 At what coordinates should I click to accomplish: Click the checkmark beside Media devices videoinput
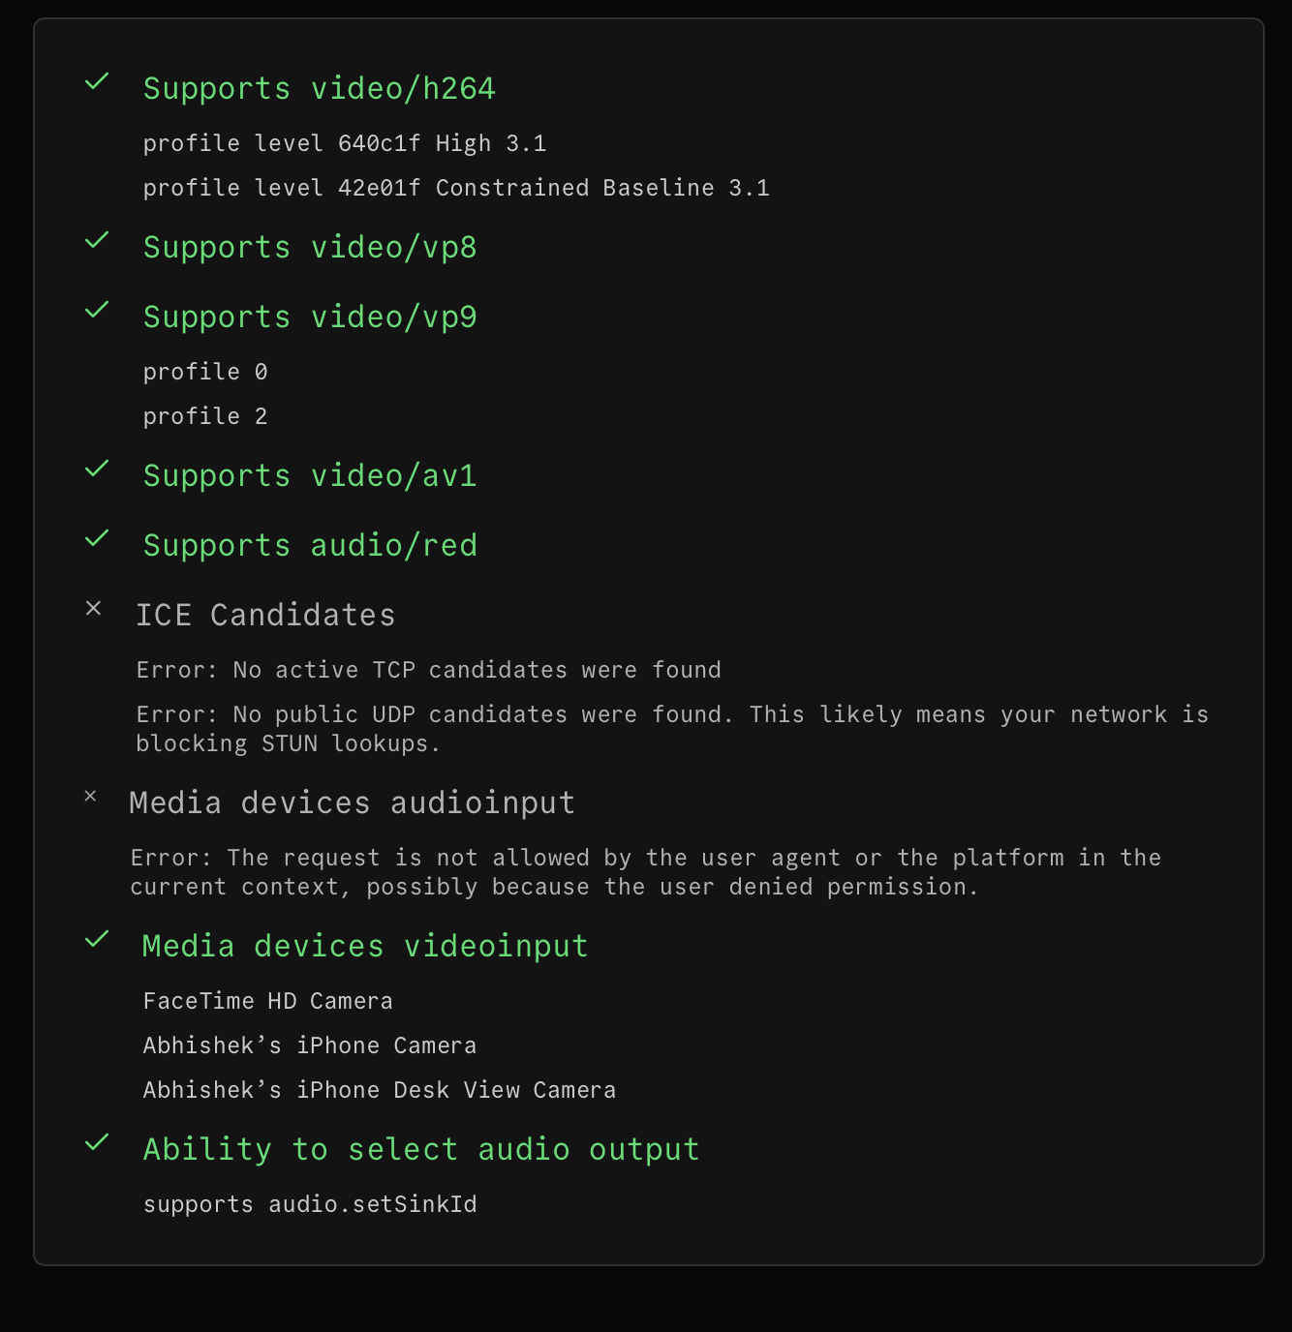pyautogui.click(x=97, y=940)
